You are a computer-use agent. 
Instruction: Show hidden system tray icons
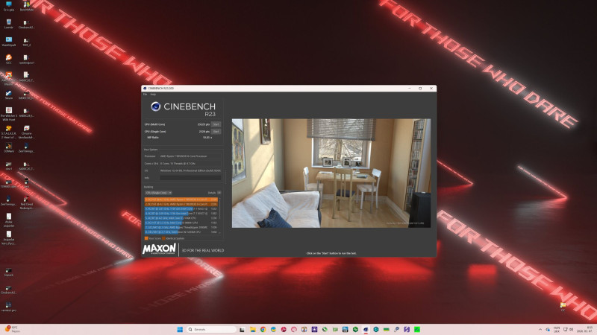coord(540,329)
